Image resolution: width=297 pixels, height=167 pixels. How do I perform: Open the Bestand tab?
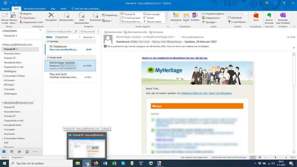pyautogui.click(x=5, y=9)
